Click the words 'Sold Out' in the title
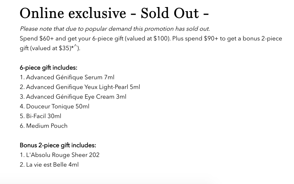Image resolution: width=294 pixels, height=184 pixels. click(x=170, y=13)
